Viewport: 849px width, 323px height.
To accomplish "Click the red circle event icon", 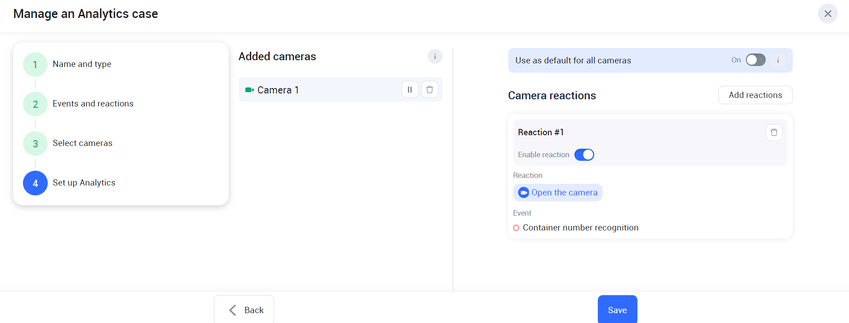I will click(x=516, y=228).
